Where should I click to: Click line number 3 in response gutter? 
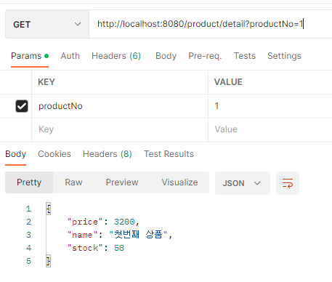[28, 235]
